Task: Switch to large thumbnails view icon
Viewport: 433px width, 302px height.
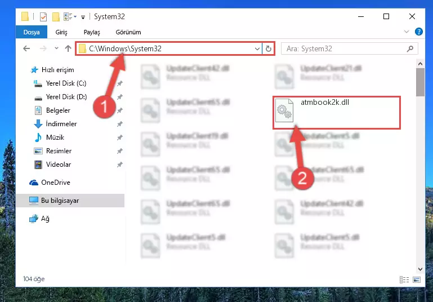Action: coord(417,279)
